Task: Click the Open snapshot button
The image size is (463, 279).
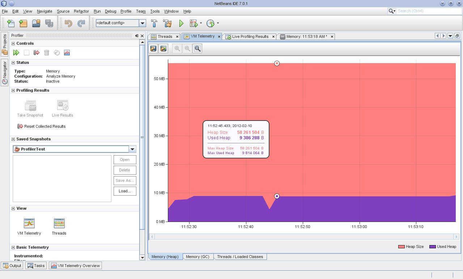Action: tap(125, 160)
